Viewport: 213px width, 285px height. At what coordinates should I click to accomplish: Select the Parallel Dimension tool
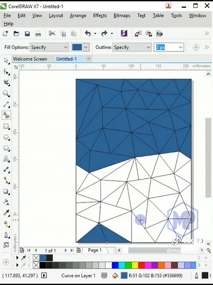6,170
